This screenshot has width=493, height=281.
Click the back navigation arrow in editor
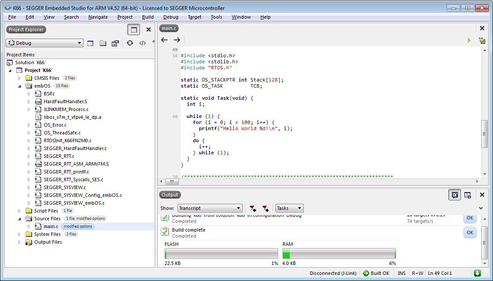(x=164, y=40)
